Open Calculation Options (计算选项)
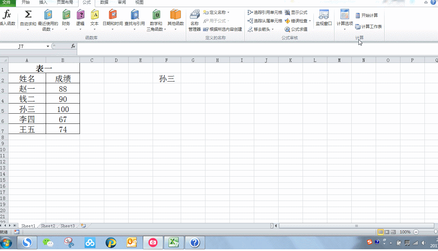 coord(345,20)
